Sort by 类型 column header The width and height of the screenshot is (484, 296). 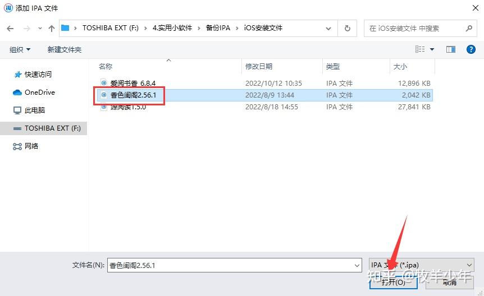tap(333, 67)
